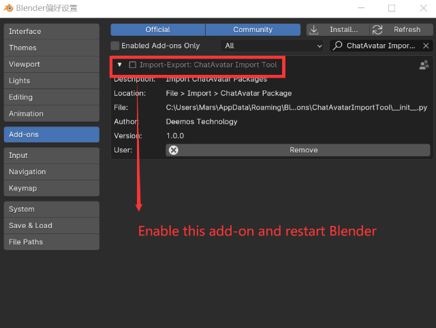This screenshot has height=328, width=436.
Task: Enable the ChatAvatar Import Tool checkbox
Action: point(133,65)
